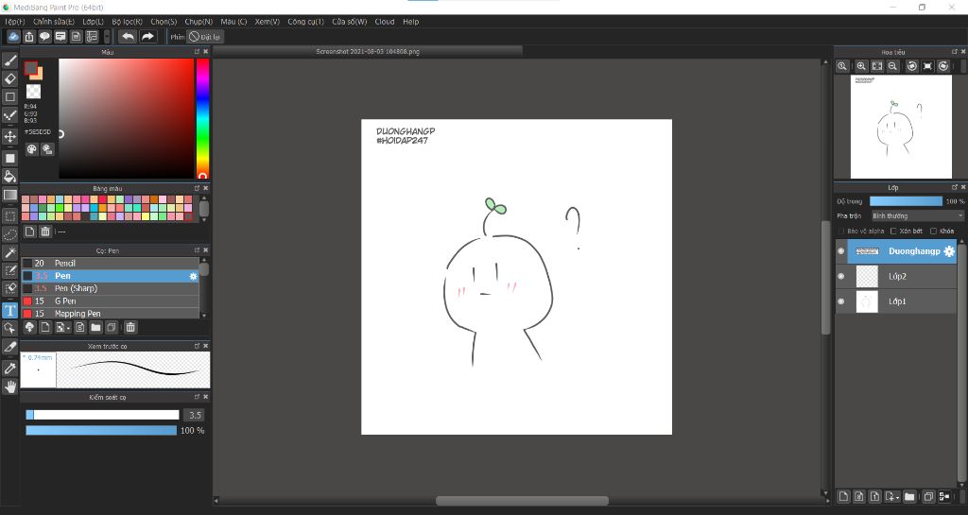Click the export/share icon in top toolbar
Screen dimensions: 968x515
[29, 37]
